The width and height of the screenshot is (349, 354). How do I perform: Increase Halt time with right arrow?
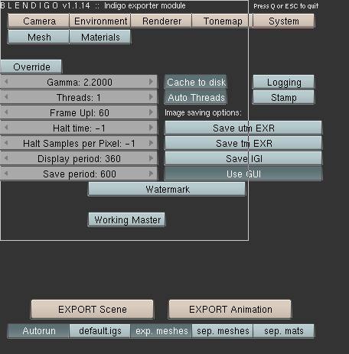151,128
